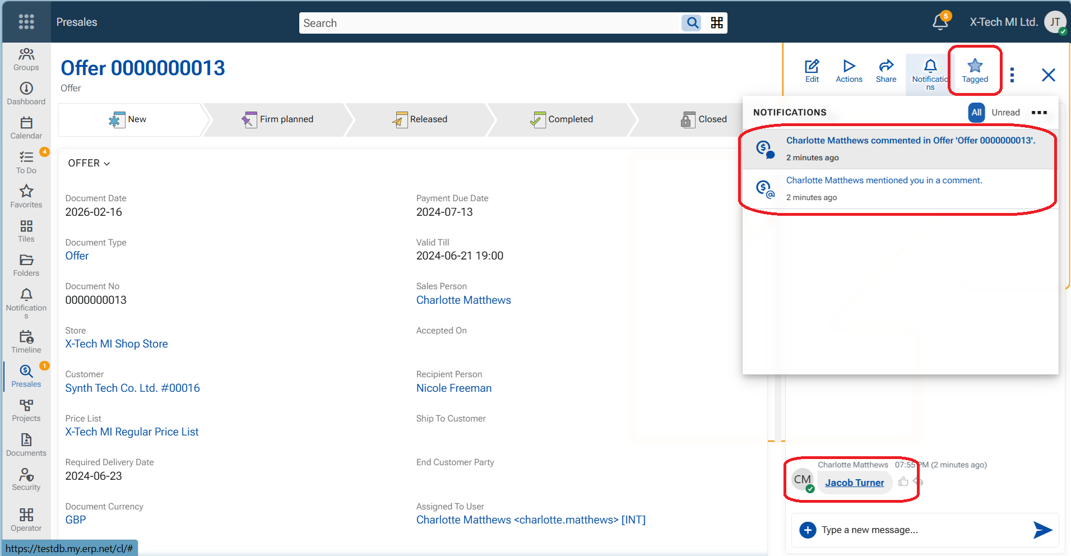Click the Search input field
This screenshot has width=1071, height=556.
[x=489, y=23]
